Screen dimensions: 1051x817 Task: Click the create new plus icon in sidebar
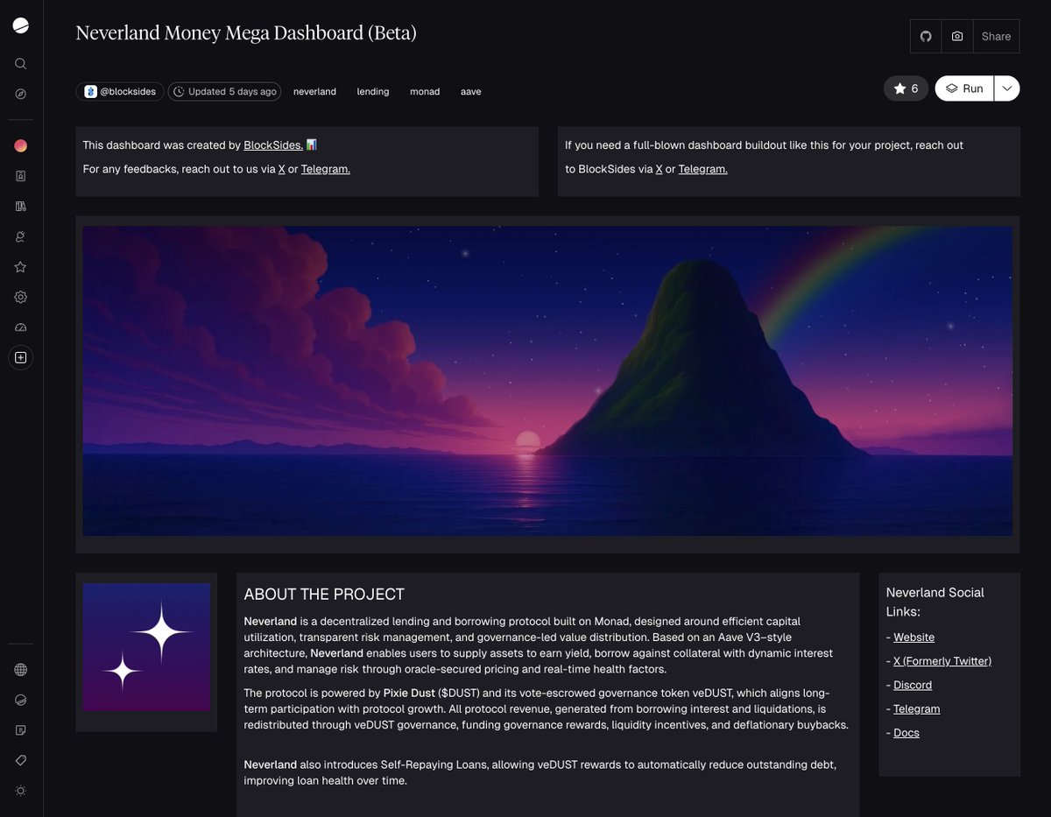pyautogui.click(x=21, y=357)
